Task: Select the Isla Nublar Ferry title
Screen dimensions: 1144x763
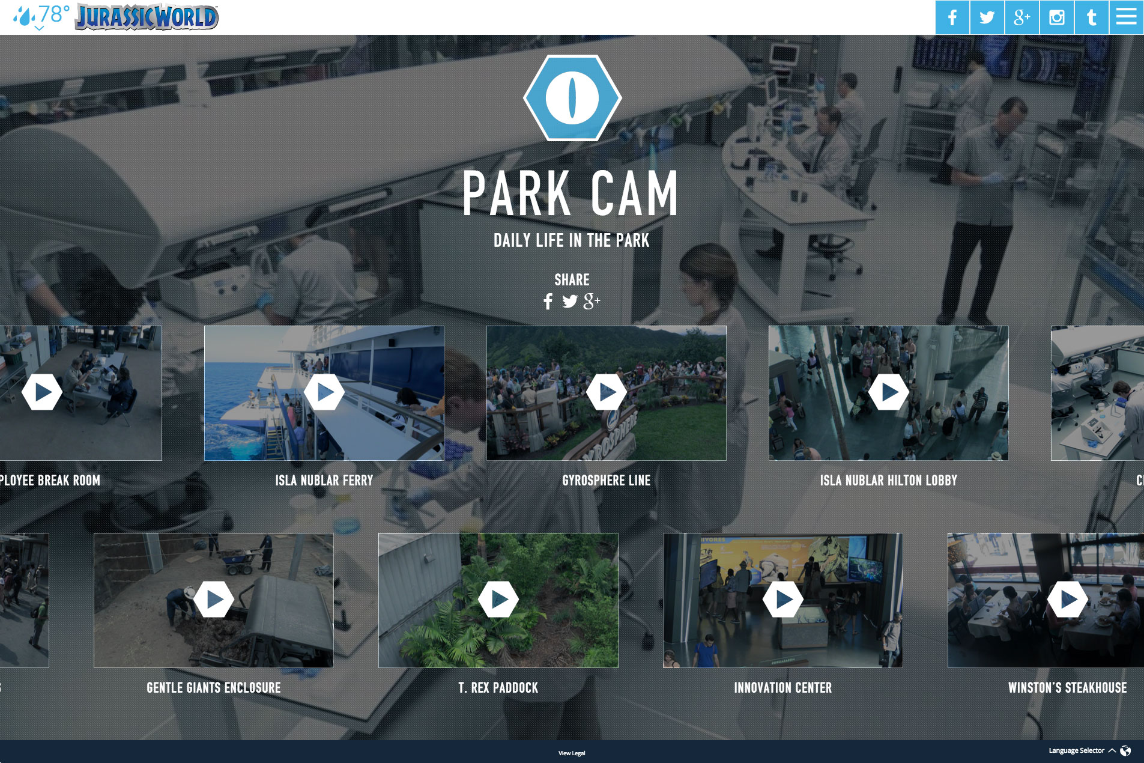Action: coord(324,481)
